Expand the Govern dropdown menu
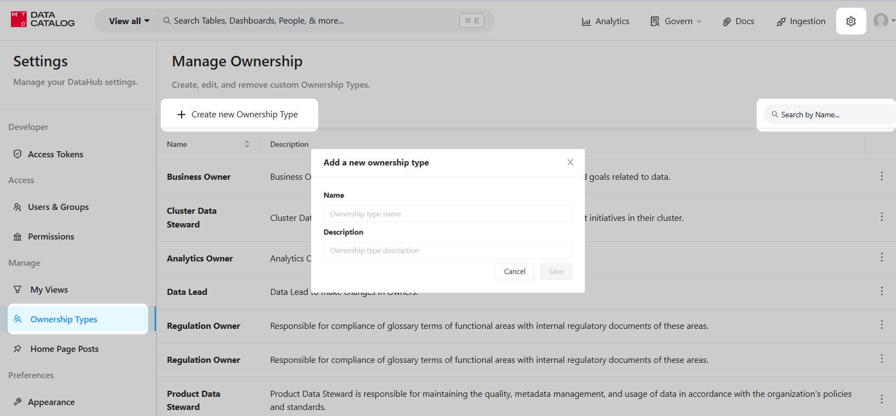Viewport: 896px width, 416px height. point(675,21)
